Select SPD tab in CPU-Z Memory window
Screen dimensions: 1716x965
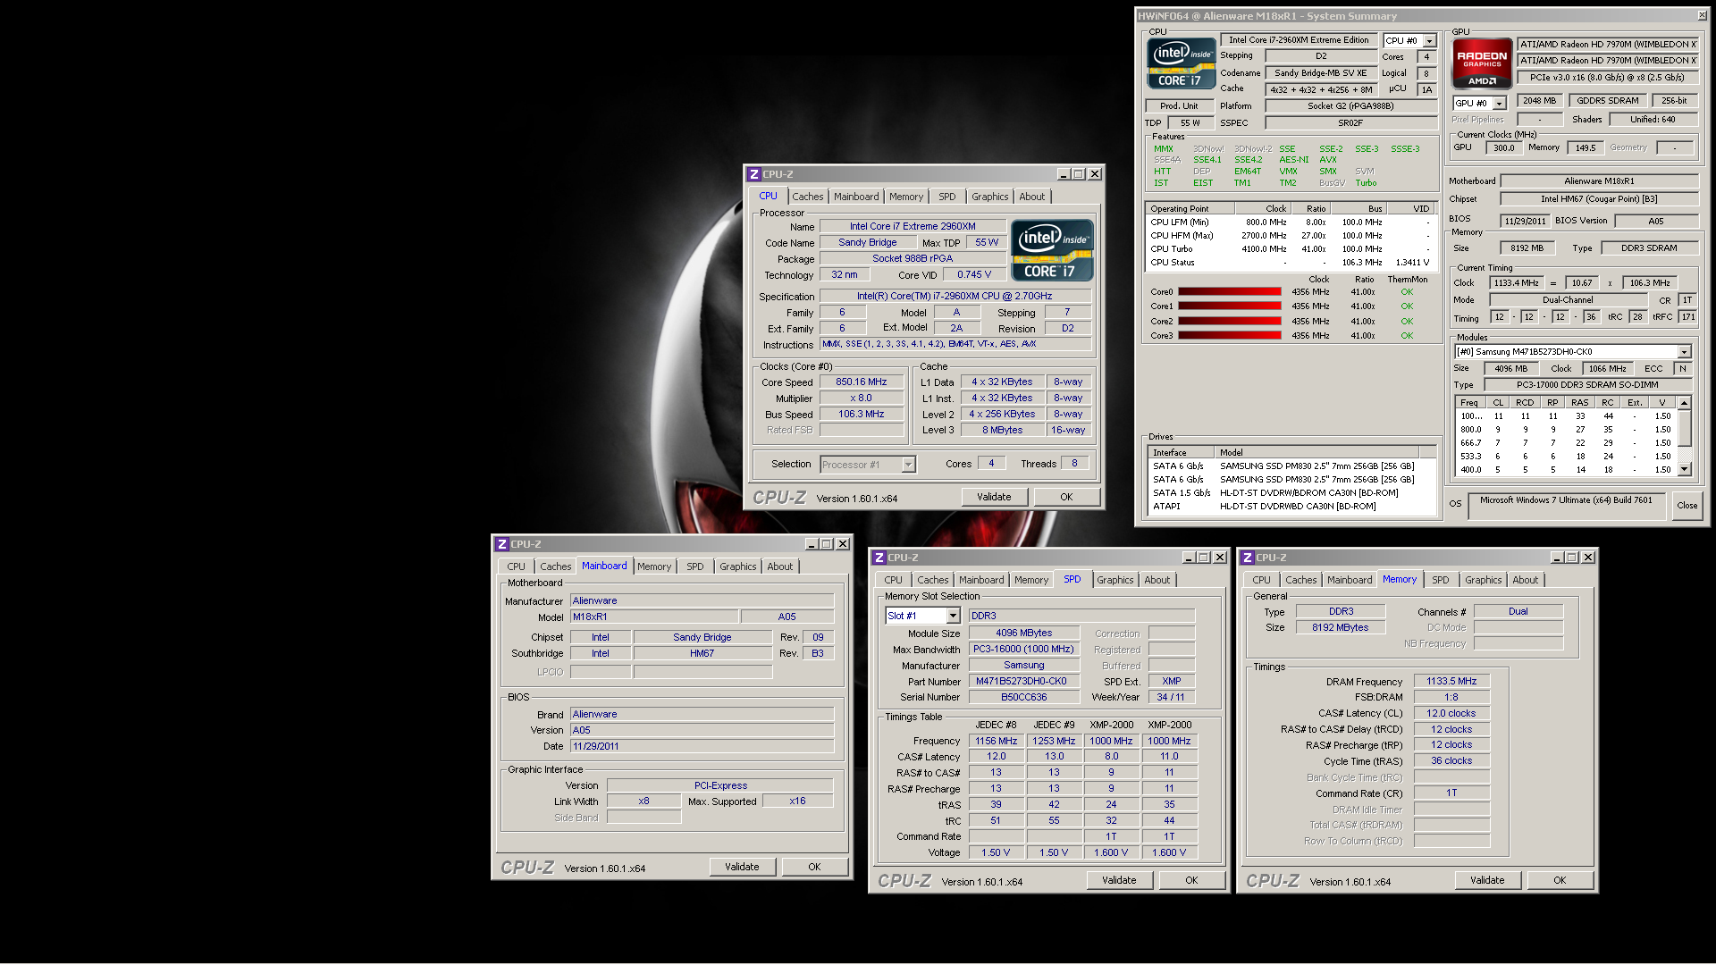click(1440, 580)
